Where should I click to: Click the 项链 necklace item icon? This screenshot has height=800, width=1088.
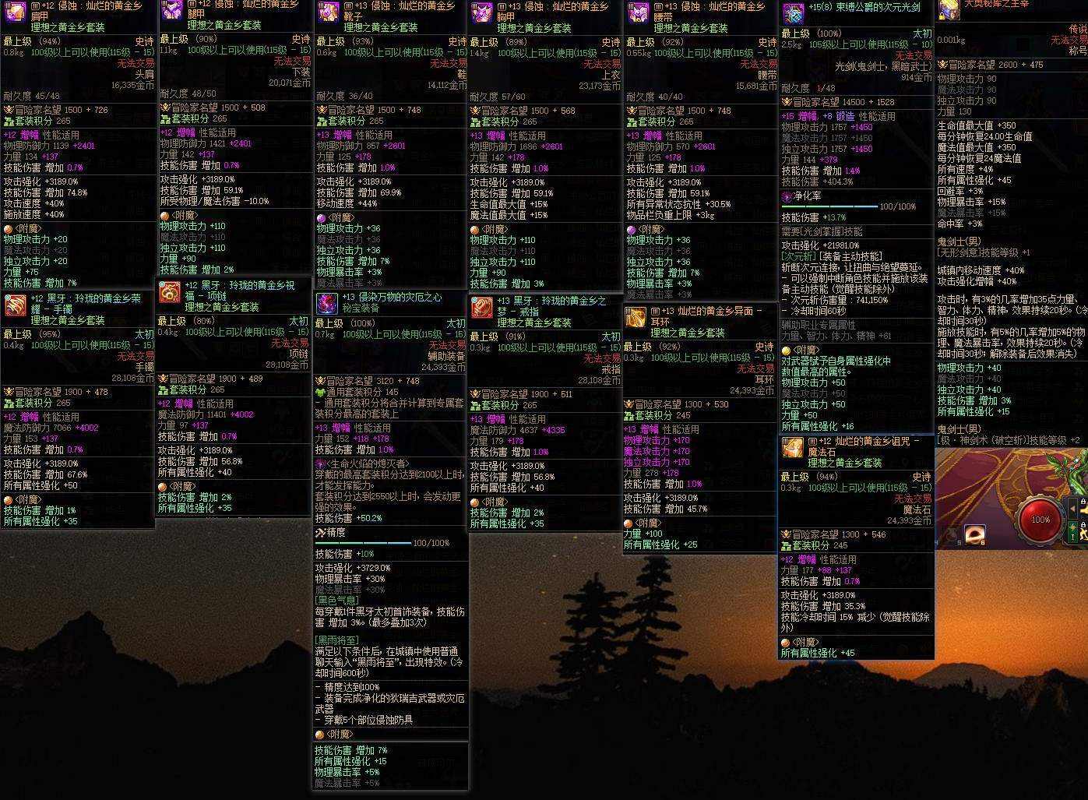[170, 292]
